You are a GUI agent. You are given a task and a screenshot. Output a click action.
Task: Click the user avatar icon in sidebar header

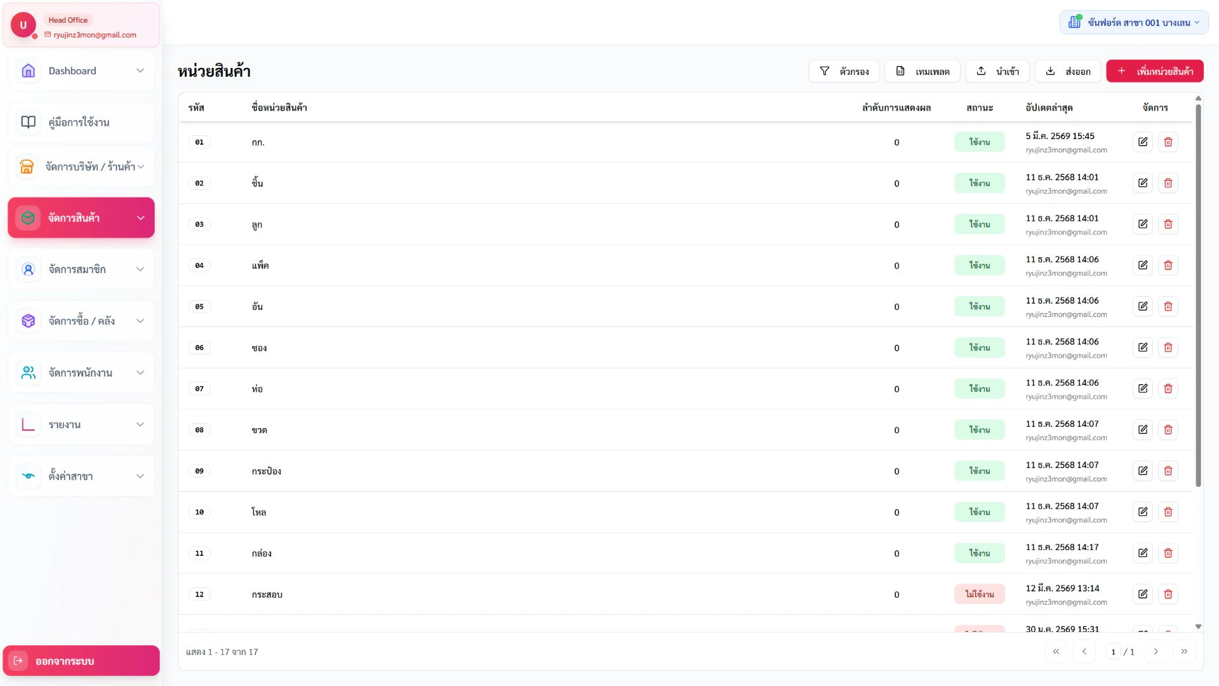click(x=23, y=25)
